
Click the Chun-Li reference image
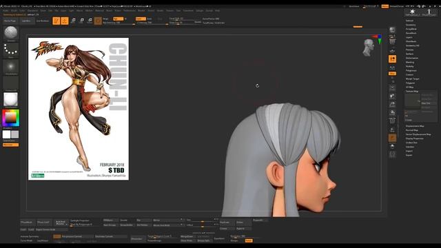tap(79, 109)
